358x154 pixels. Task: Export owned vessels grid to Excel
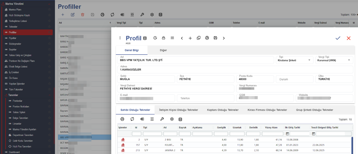142,119
